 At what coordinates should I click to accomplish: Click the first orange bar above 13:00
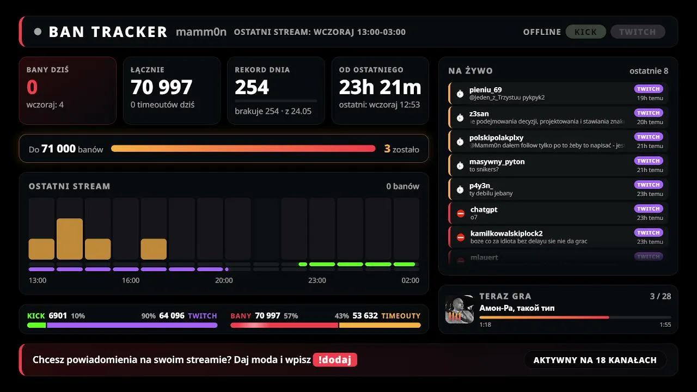tap(41, 249)
